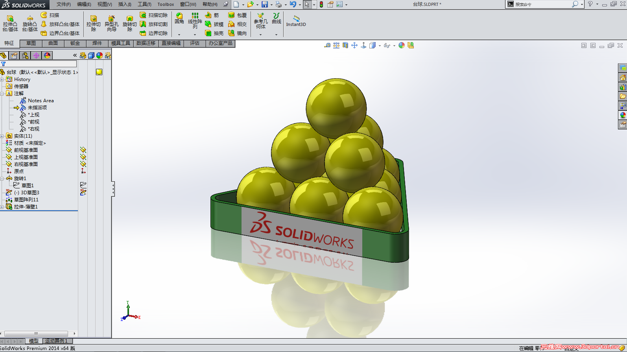The height and width of the screenshot is (352, 627).
Task: Select the 线性阵列 linear pattern tool
Action: [195, 21]
